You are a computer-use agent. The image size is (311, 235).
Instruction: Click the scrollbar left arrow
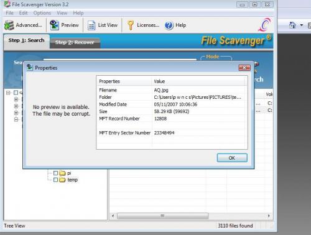[113, 216]
